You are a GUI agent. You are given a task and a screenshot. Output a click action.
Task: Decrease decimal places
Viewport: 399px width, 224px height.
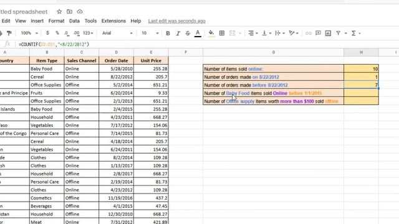pos(67,33)
